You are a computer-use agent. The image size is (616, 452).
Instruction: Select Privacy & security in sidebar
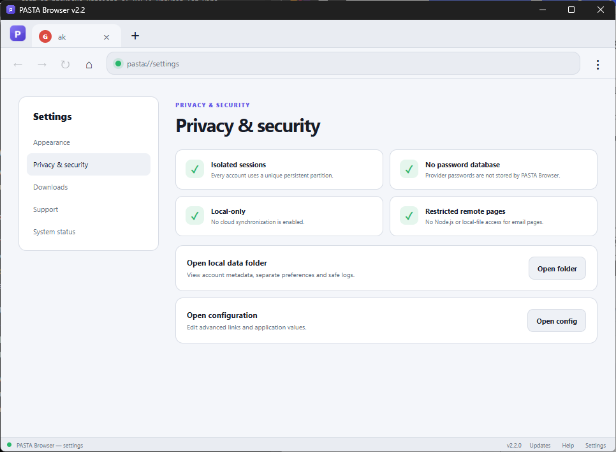click(89, 165)
